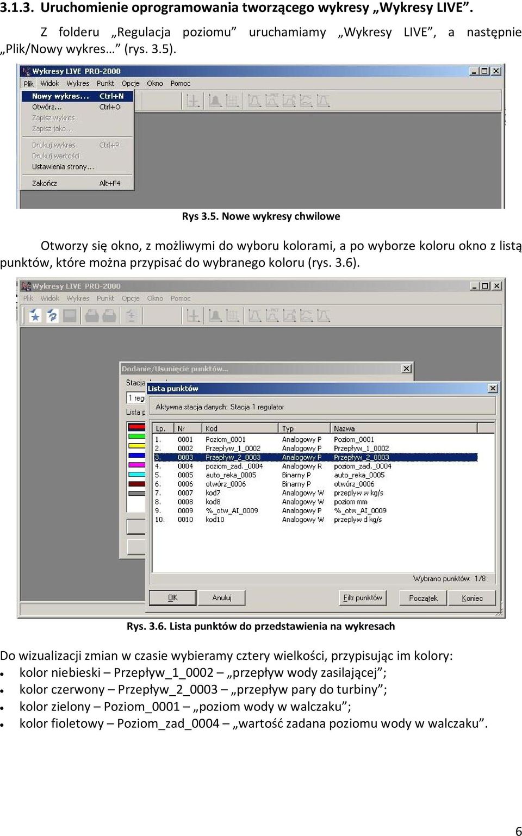Select the auto_reka_0005 row
This screenshot has width=522, height=836.
(x=315, y=475)
